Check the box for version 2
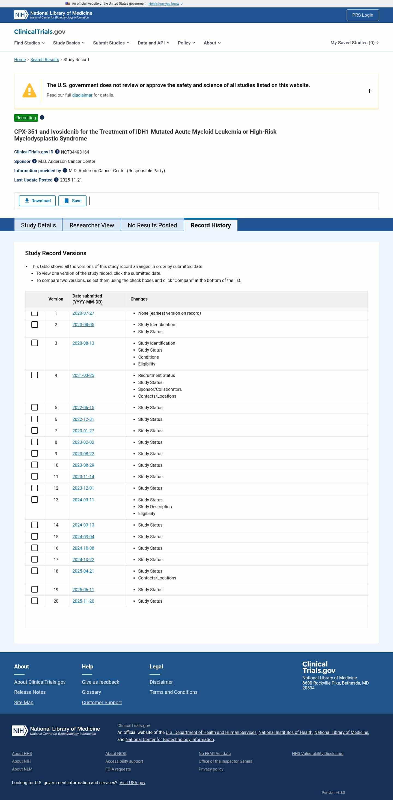 click(35, 325)
